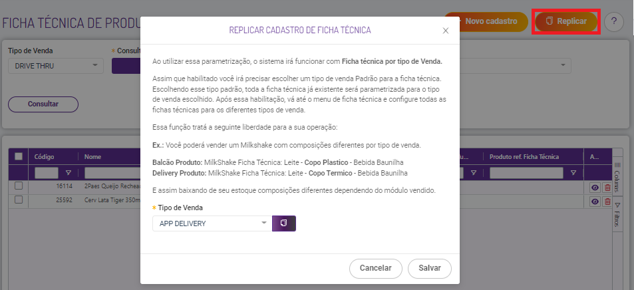634x290 pixels.
Task: Expand the dropdown at the right of the filters
Action: [563, 66]
